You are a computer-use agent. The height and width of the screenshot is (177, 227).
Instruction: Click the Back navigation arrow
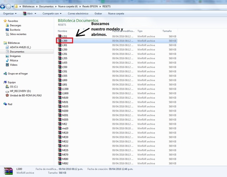coord(3,7)
